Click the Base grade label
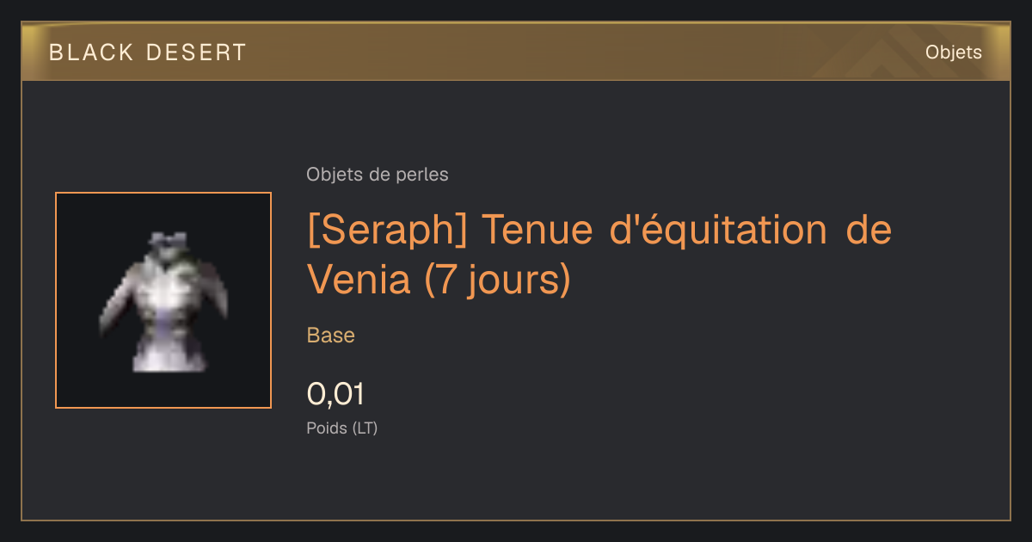Image resolution: width=1032 pixels, height=542 pixels. [331, 336]
